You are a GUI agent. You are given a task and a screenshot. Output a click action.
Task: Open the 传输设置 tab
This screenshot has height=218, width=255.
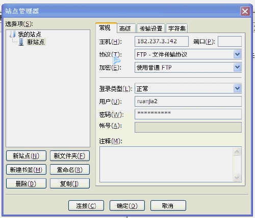[x=151, y=28]
